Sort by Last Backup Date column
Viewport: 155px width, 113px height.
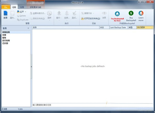click(x=119, y=27)
